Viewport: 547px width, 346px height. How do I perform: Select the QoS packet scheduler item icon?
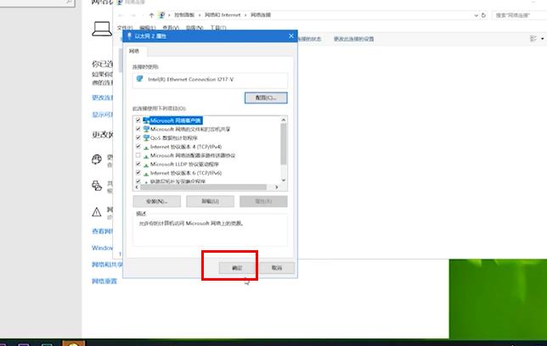pos(146,138)
